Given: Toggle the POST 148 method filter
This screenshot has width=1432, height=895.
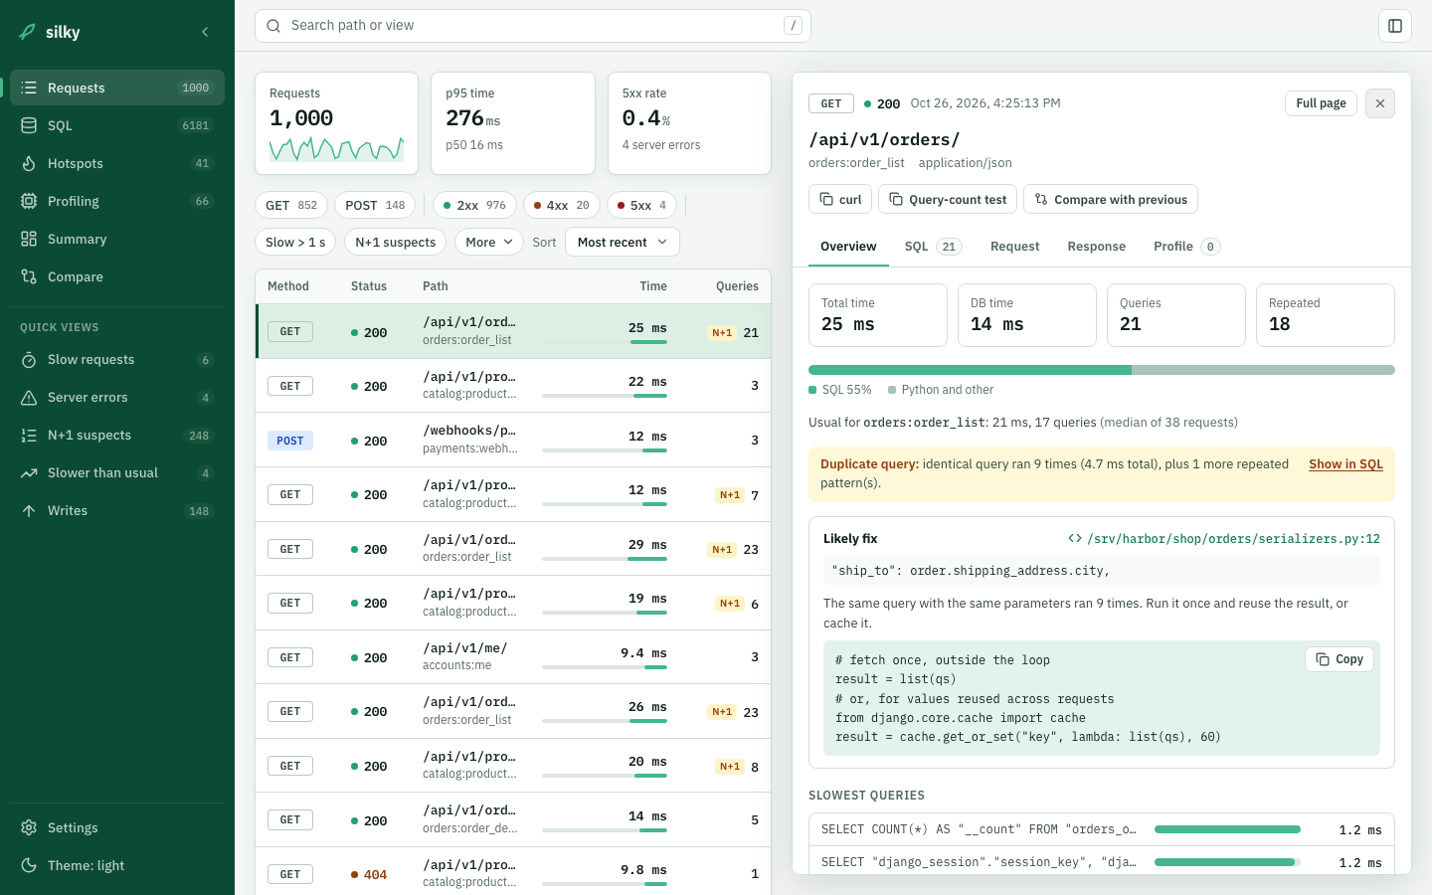Looking at the screenshot, I should [375, 205].
